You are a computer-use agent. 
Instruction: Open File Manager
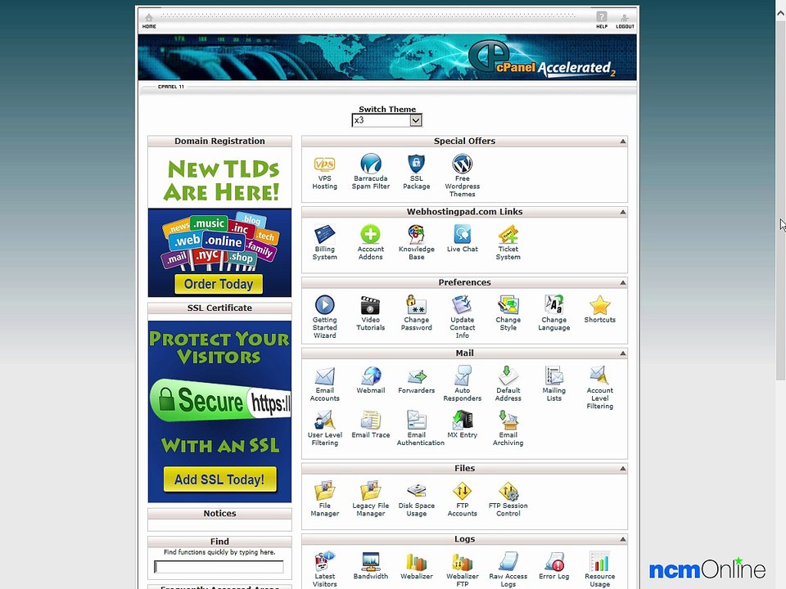pyautogui.click(x=324, y=500)
